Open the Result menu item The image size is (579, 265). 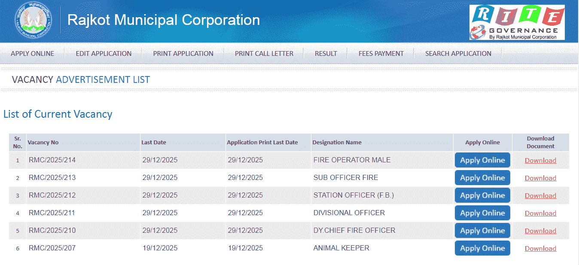[x=326, y=54]
